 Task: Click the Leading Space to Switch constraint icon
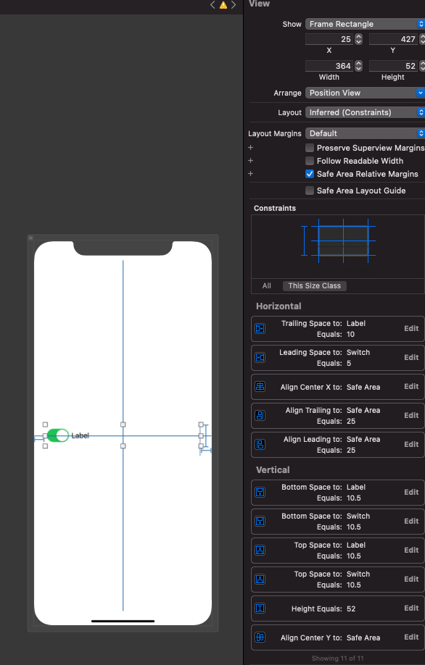pos(260,358)
